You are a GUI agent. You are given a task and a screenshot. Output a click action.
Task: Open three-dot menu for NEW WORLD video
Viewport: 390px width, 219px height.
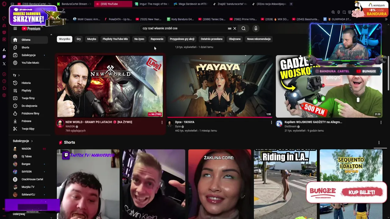[162, 122]
